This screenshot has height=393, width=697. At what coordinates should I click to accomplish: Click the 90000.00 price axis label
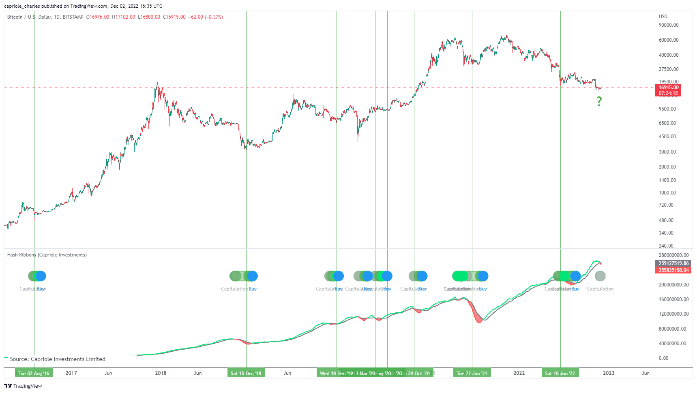click(669, 25)
